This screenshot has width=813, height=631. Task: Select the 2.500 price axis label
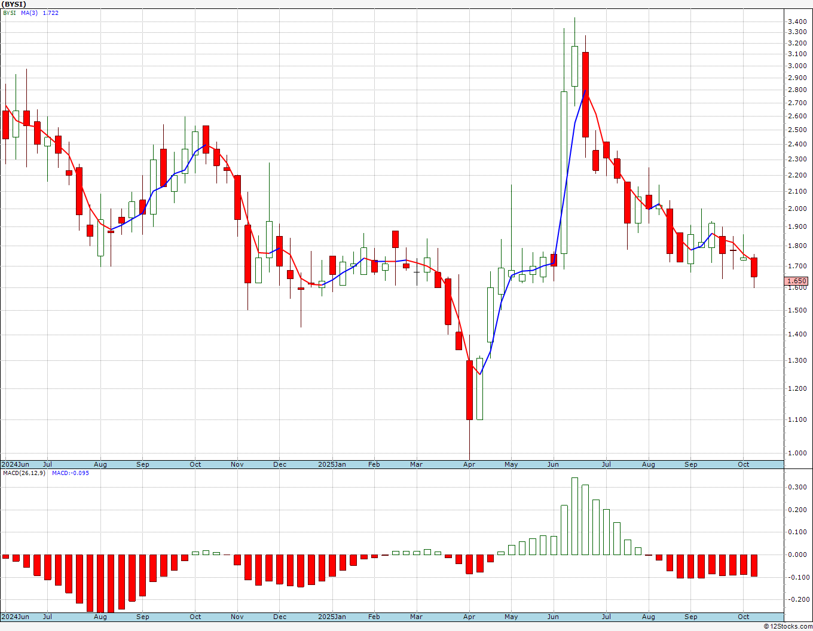(x=797, y=130)
